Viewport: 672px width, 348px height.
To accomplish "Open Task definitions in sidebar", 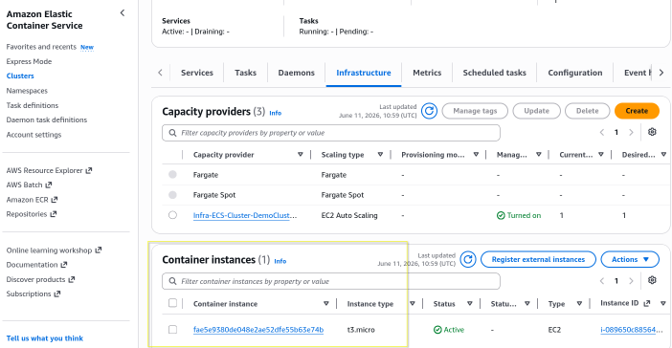I will [33, 105].
